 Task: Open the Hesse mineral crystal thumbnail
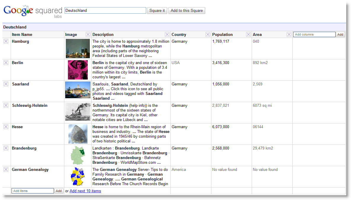[x=78, y=134]
